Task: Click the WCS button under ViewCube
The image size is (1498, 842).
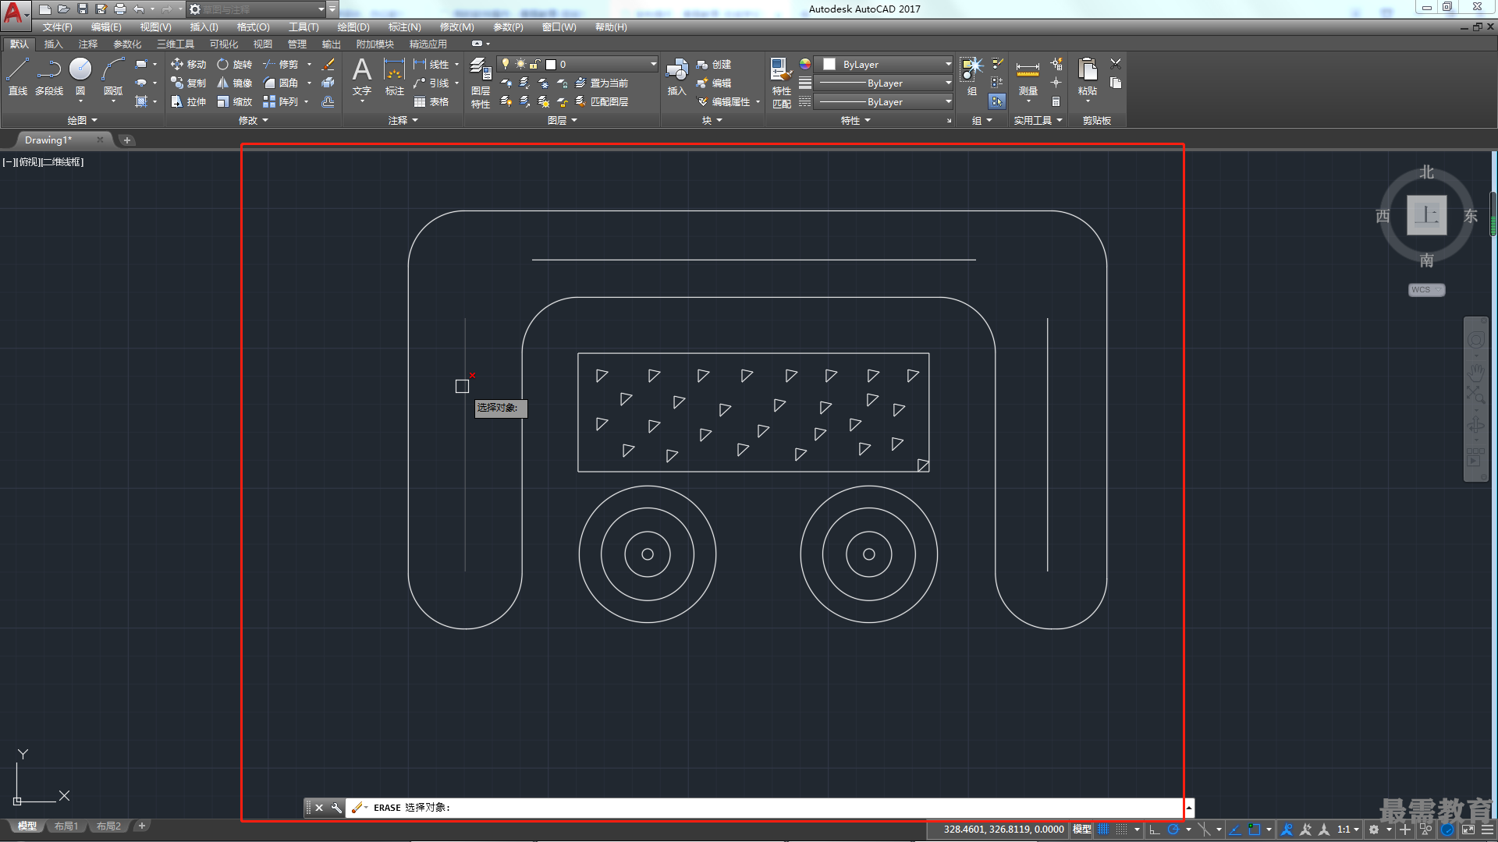Action: (1426, 289)
